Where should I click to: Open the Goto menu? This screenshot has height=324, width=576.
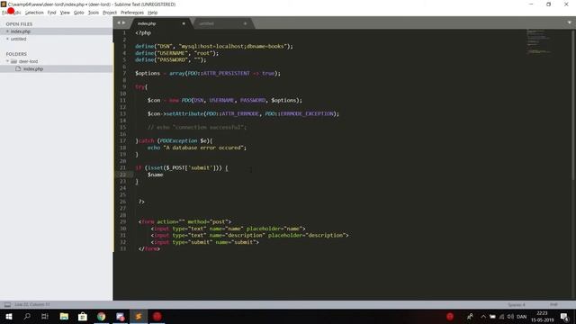coord(78,13)
